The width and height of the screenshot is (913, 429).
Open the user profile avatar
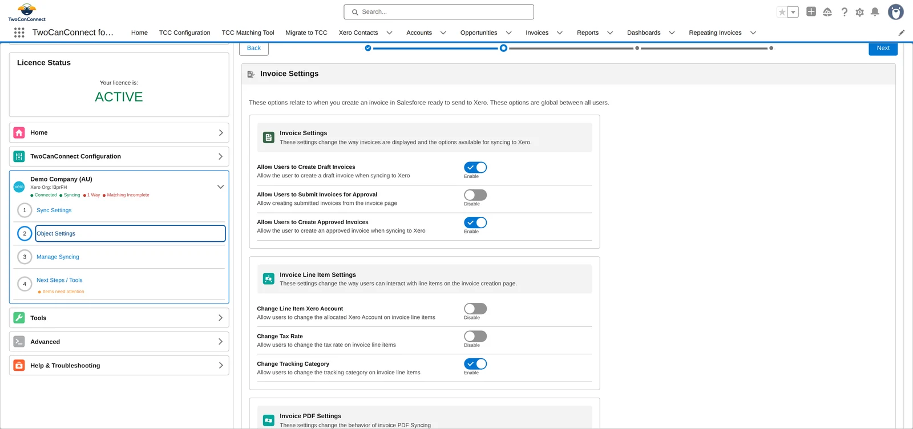pos(896,12)
